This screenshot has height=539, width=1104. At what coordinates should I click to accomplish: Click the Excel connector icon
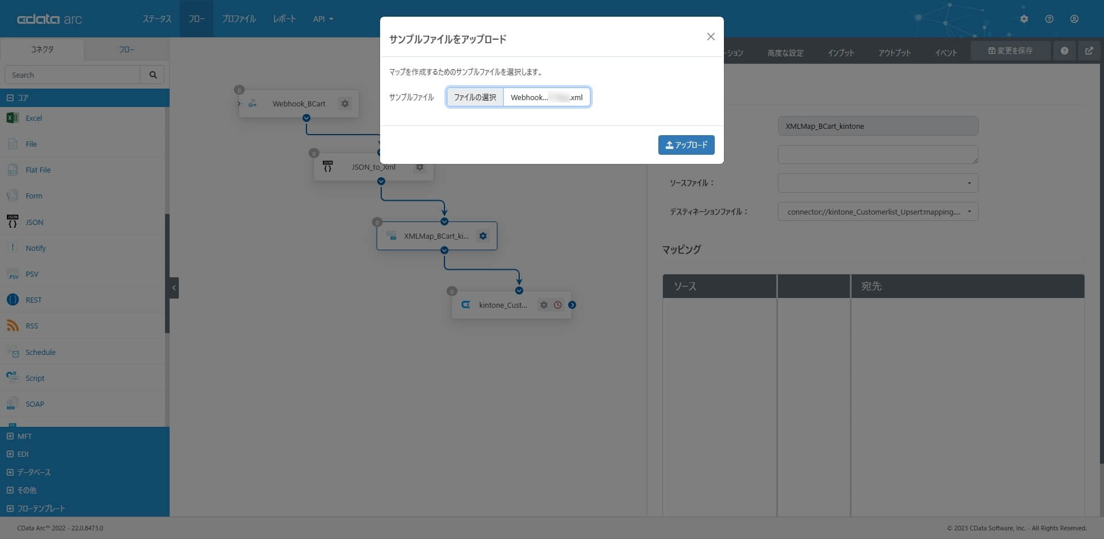pyautogui.click(x=12, y=118)
